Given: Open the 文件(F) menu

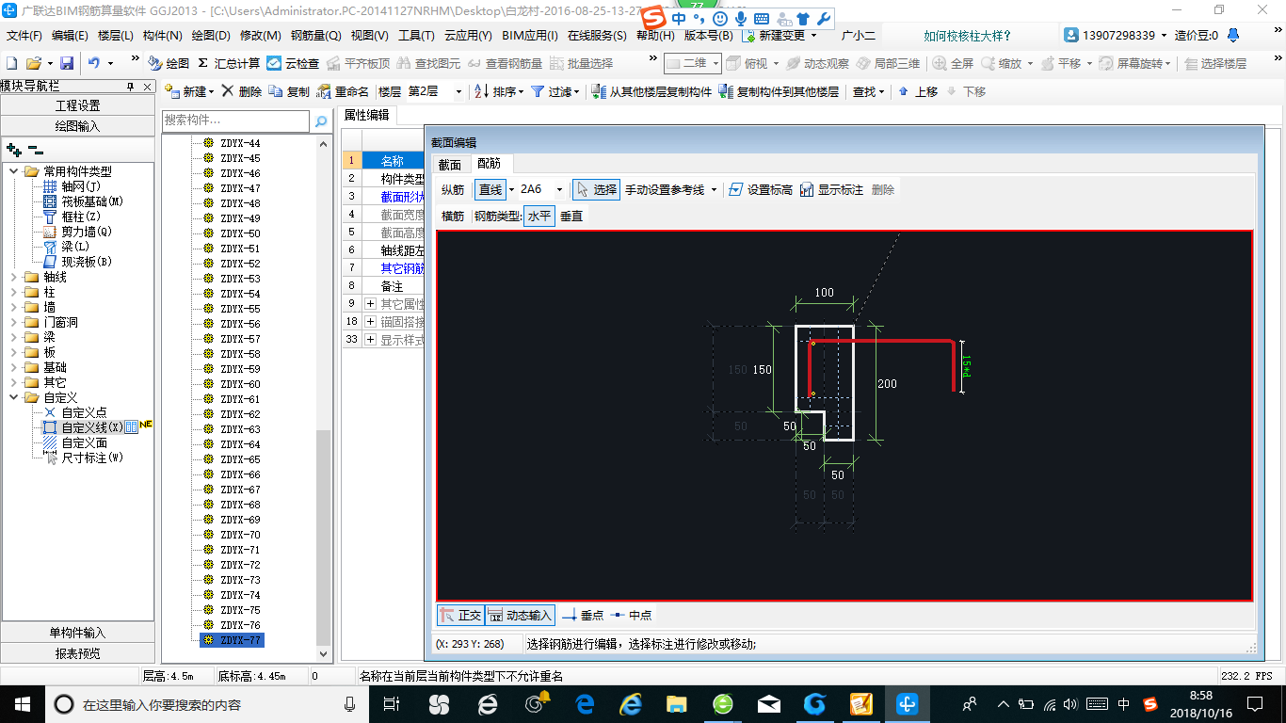Looking at the screenshot, I should coord(24,36).
